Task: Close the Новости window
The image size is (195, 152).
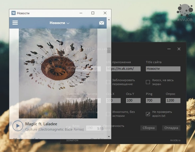Action: [x=105, y=13]
